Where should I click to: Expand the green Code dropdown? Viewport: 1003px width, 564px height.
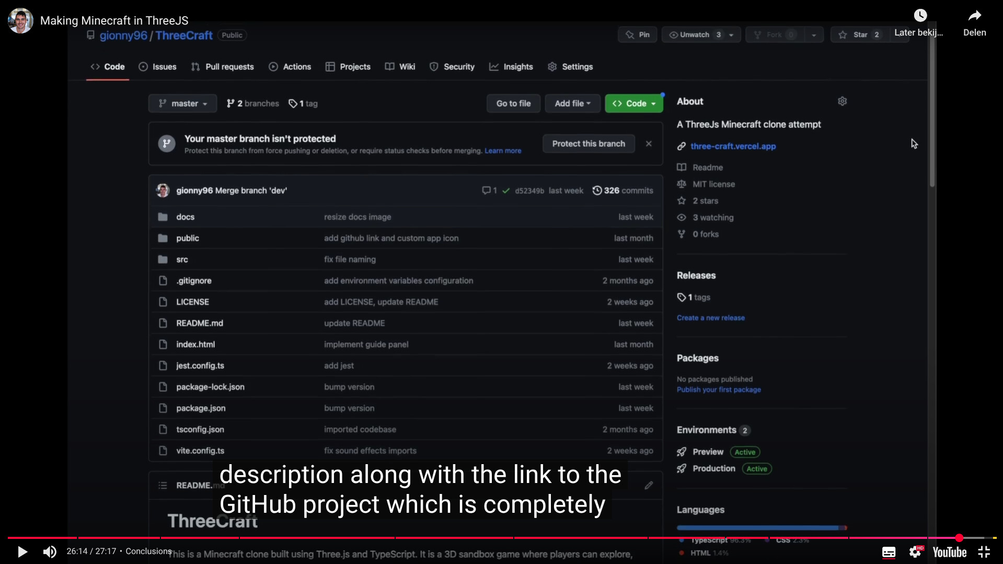point(633,103)
